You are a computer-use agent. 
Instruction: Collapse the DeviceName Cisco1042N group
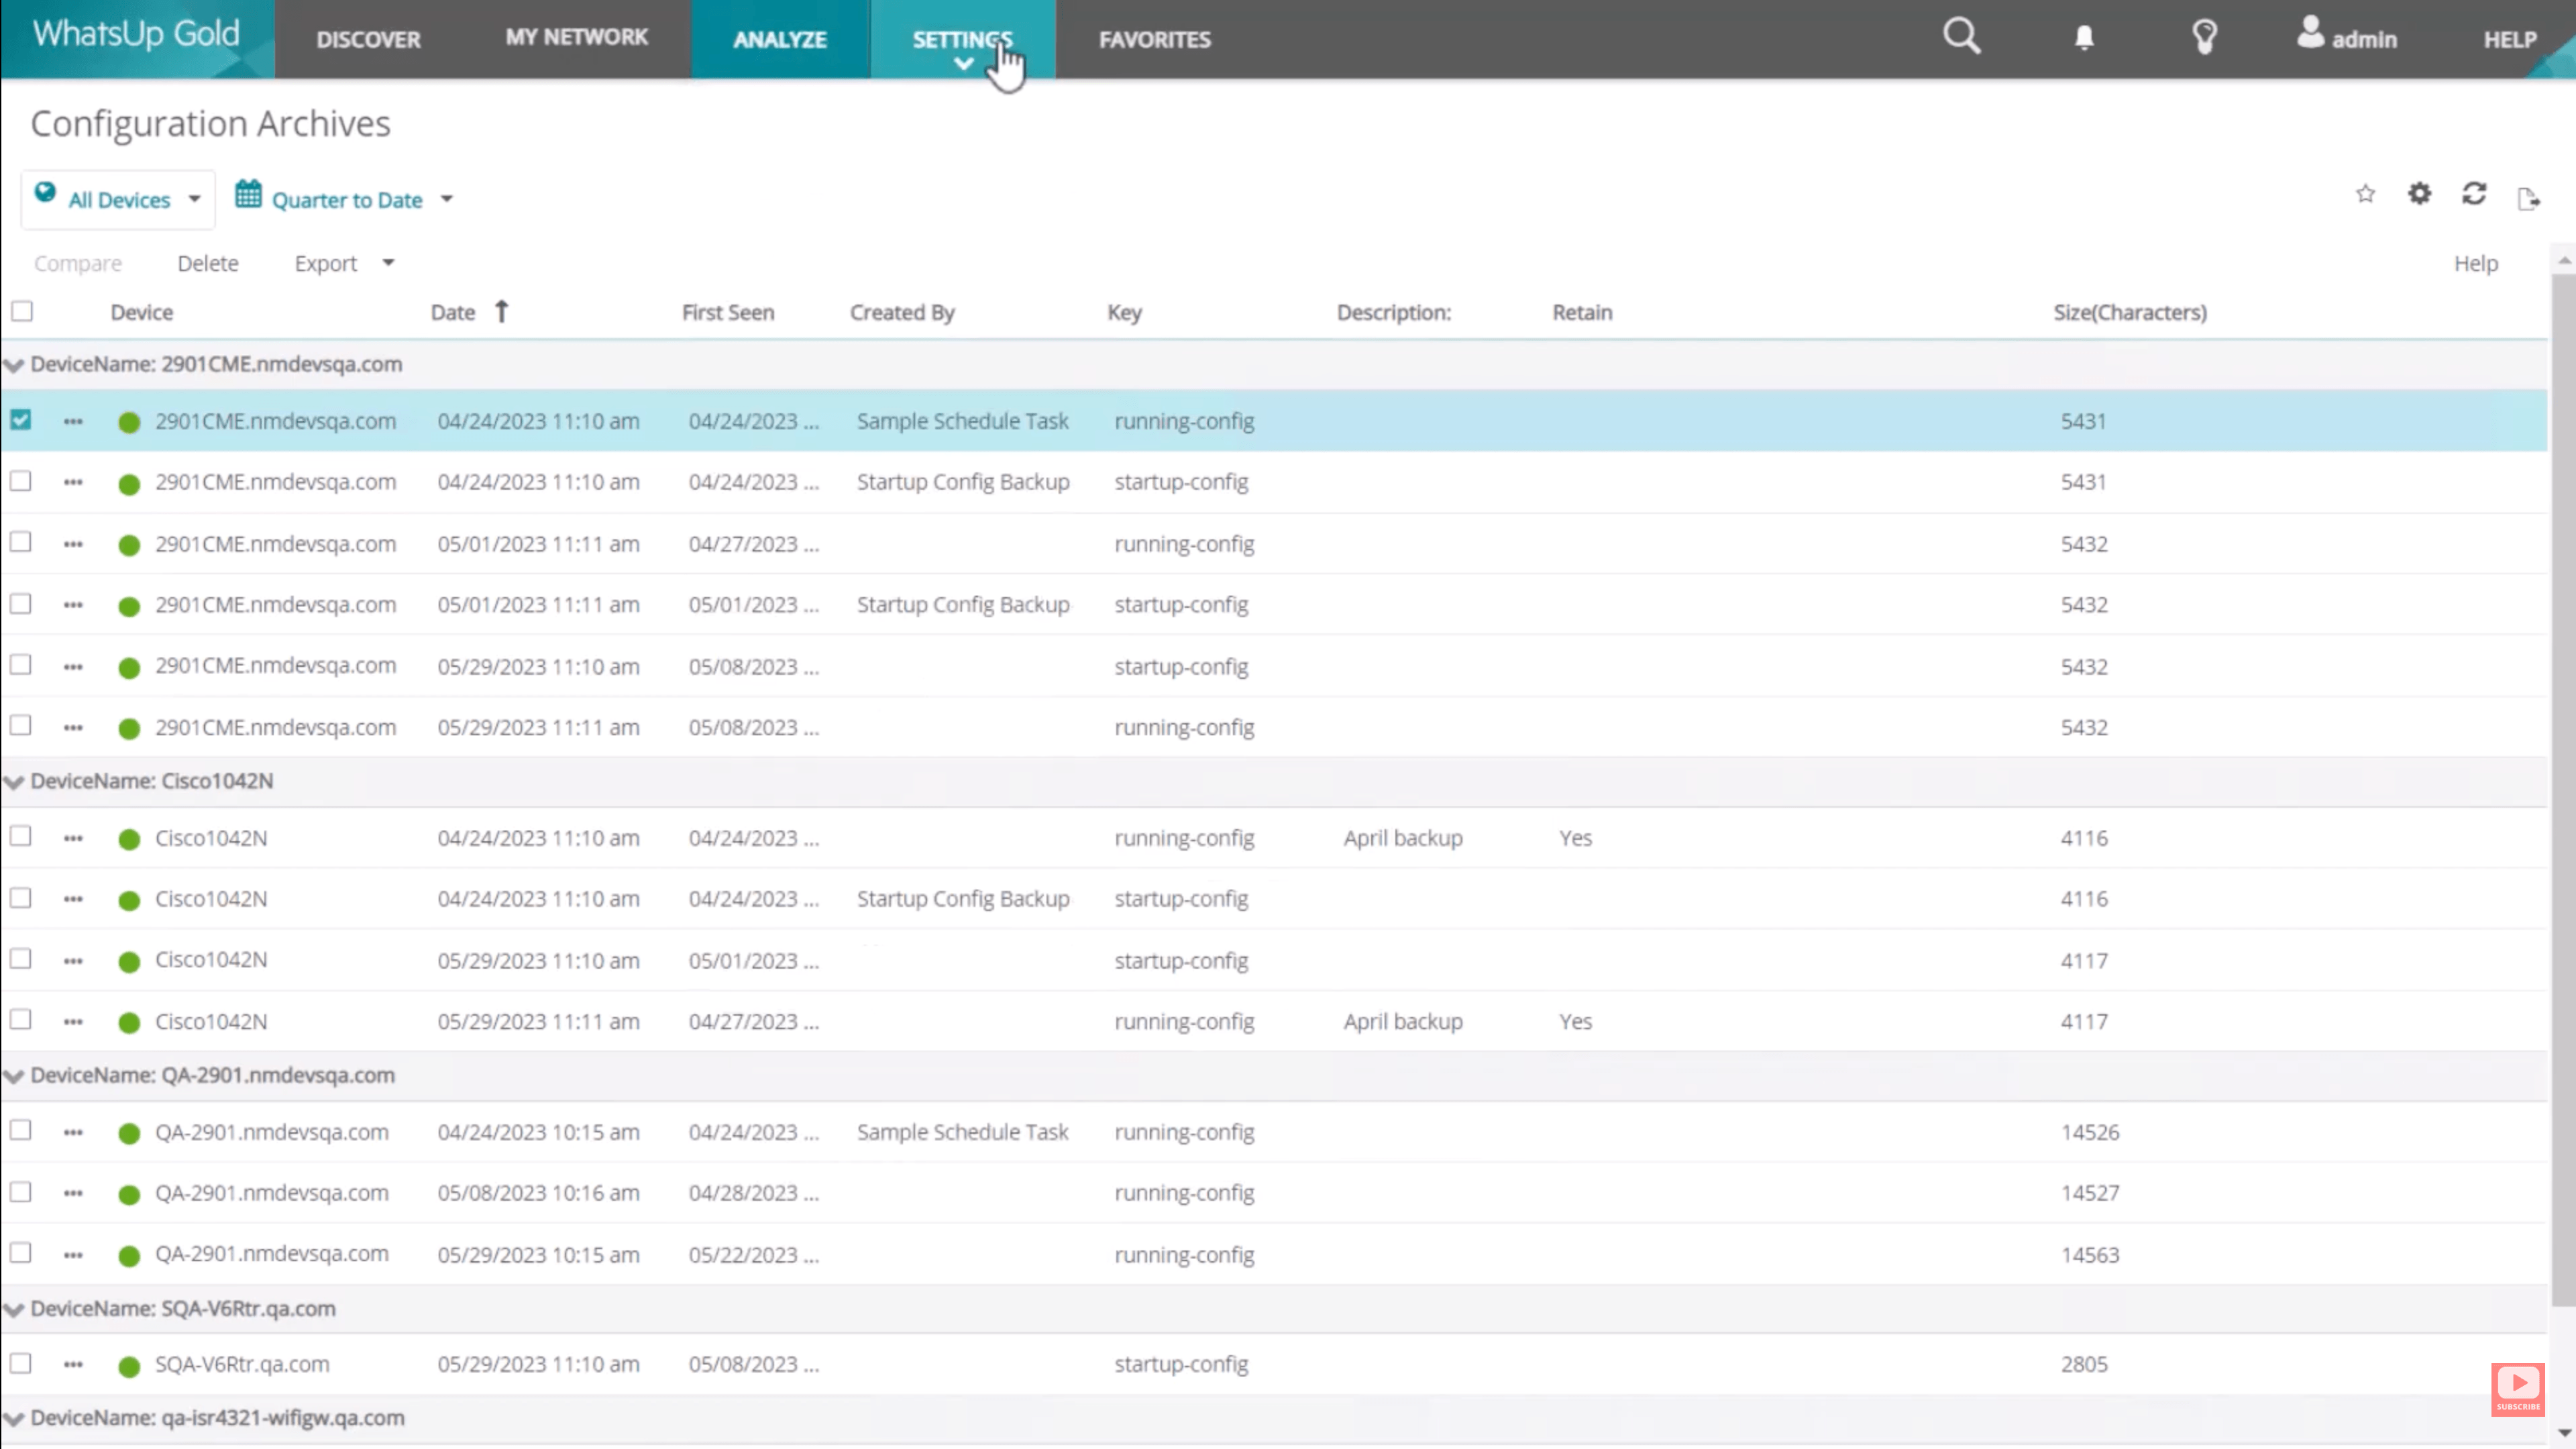tap(14, 782)
